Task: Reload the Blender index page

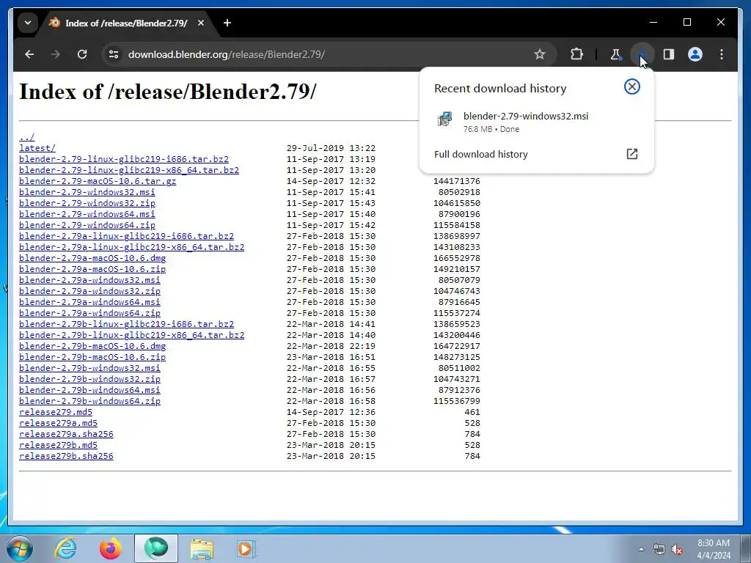Action: coord(82,54)
